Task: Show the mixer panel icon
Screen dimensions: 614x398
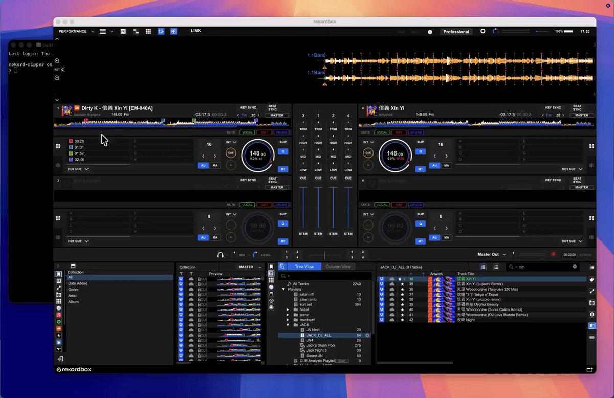Action: [161, 31]
